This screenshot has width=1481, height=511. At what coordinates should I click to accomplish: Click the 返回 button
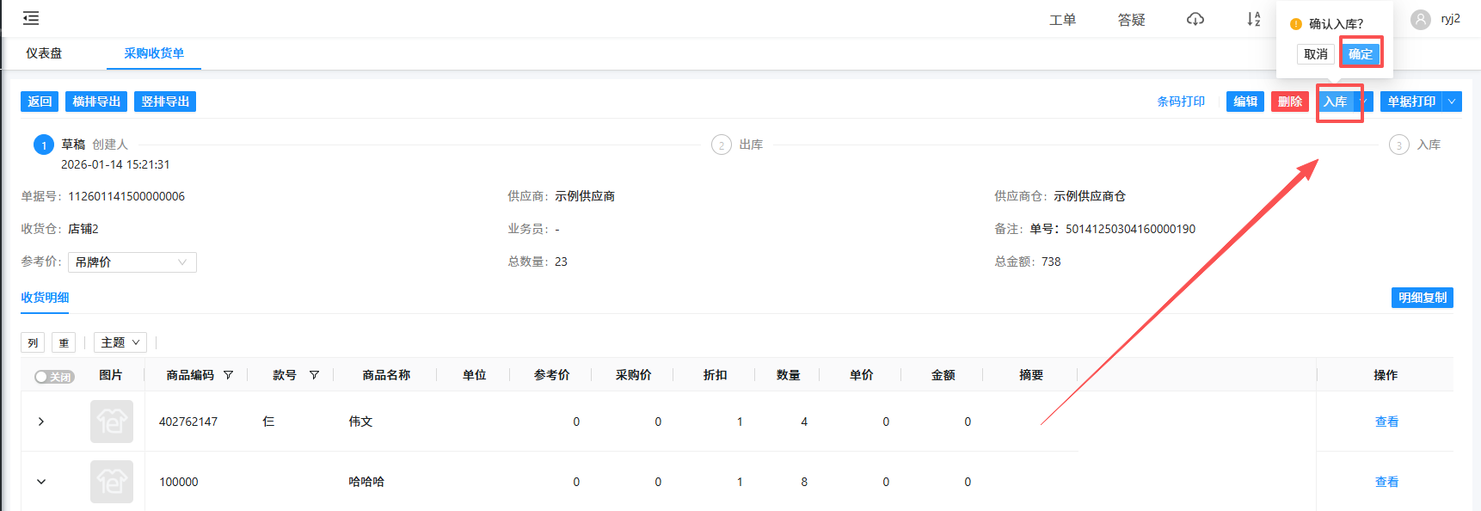tap(40, 102)
